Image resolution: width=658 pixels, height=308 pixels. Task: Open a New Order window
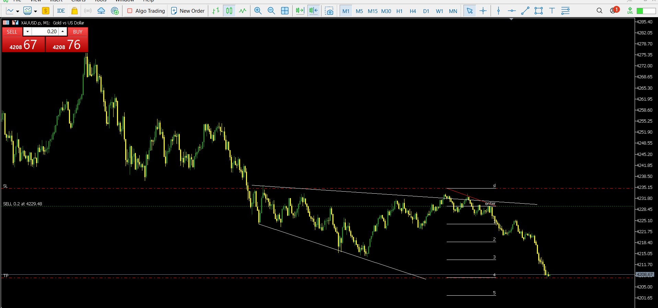[x=188, y=11]
